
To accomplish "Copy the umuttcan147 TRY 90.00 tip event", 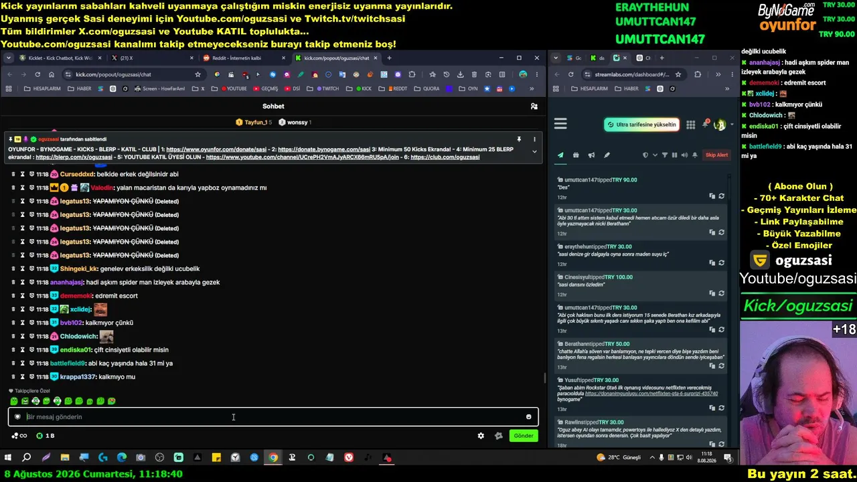I will click(712, 196).
